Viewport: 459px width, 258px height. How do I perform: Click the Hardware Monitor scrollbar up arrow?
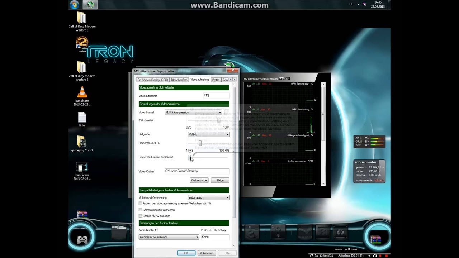coord(323,85)
